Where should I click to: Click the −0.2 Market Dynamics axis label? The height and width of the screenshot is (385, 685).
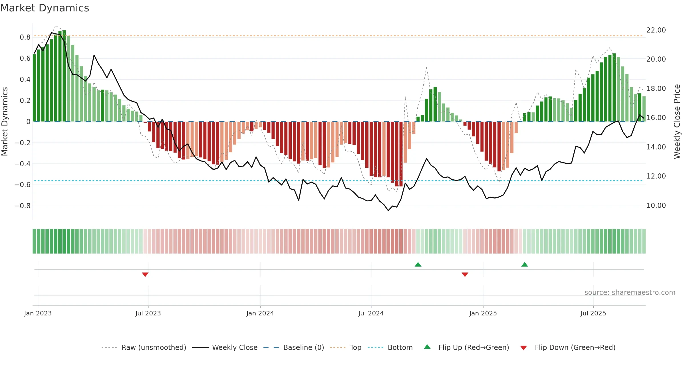point(22,143)
